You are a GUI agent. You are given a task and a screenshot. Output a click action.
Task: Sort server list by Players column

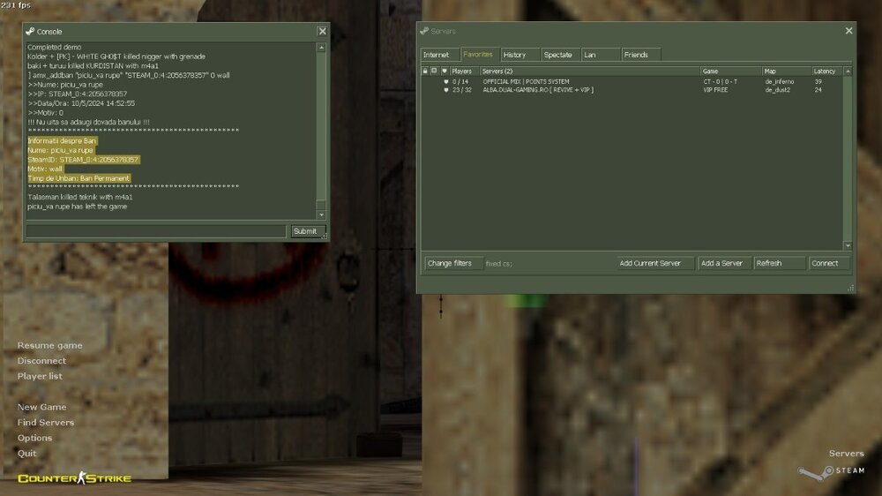pos(463,71)
